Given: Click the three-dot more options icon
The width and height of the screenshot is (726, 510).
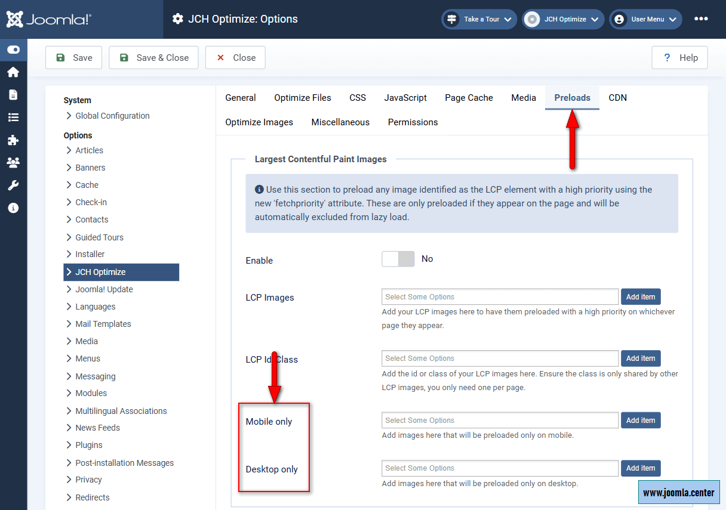Looking at the screenshot, I should [x=701, y=19].
